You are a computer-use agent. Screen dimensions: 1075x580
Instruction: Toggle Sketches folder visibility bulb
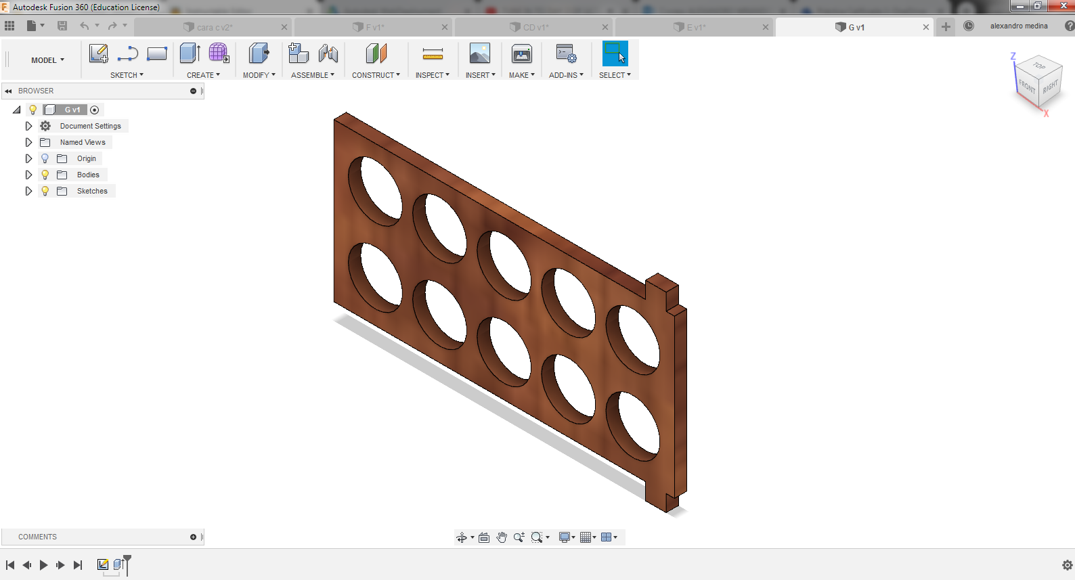pos(45,191)
